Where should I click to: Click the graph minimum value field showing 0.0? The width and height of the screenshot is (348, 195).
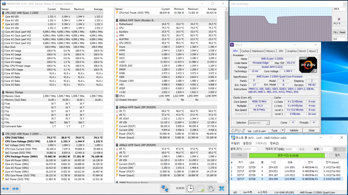pyautogui.click(x=339, y=39)
